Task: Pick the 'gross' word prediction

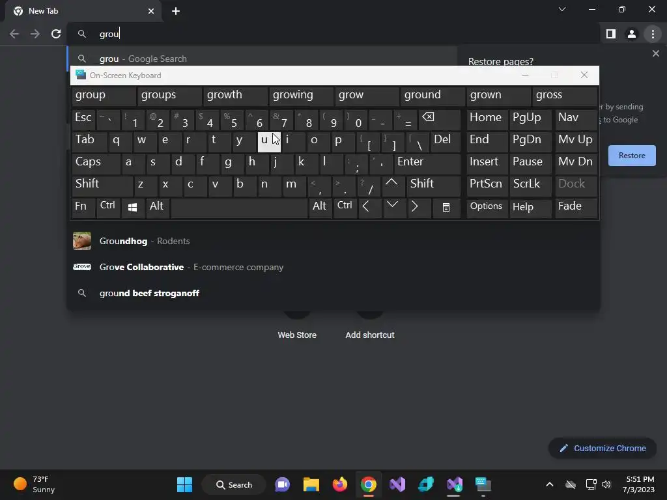Action: click(x=565, y=95)
